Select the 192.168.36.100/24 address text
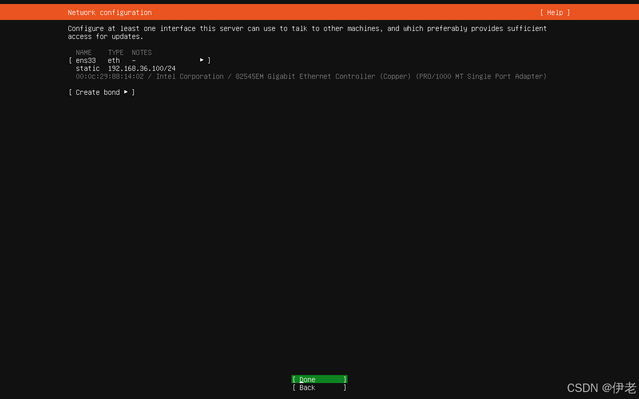The width and height of the screenshot is (639, 399). pyautogui.click(x=141, y=68)
